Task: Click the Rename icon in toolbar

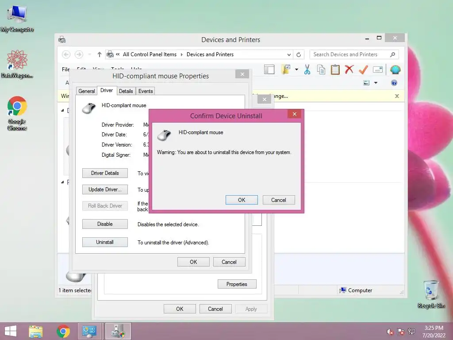Action: [x=378, y=70]
